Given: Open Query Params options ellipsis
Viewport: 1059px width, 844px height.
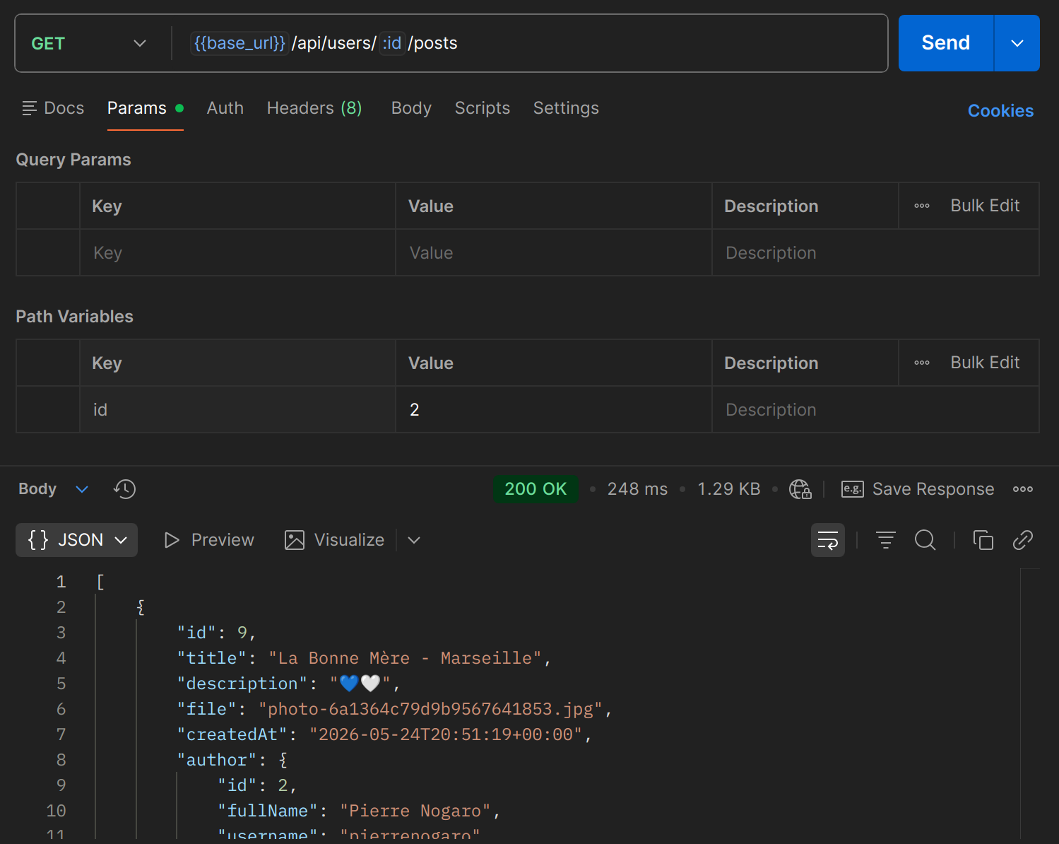Looking at the screenshot, I should click(x=921, y=206).
